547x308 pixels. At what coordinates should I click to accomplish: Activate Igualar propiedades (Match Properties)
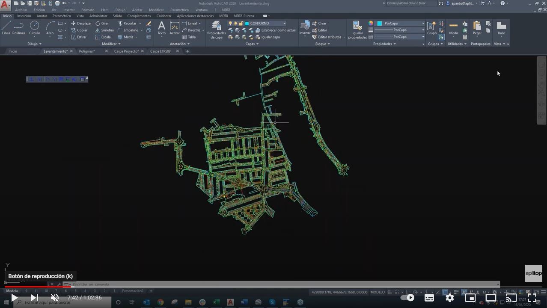click(x=357, y=30)
